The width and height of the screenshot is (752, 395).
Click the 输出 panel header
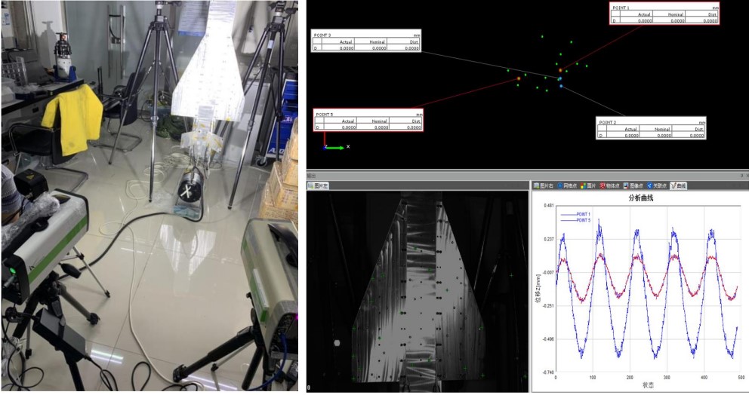click(528, 176)
